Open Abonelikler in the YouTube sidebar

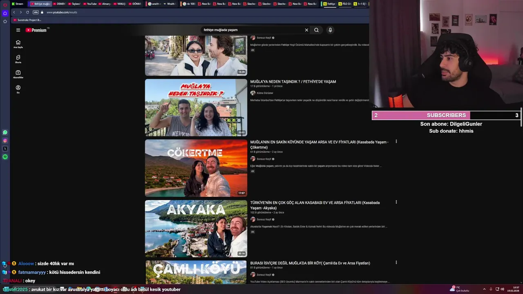pyautogui.click(x=18, y=74)
